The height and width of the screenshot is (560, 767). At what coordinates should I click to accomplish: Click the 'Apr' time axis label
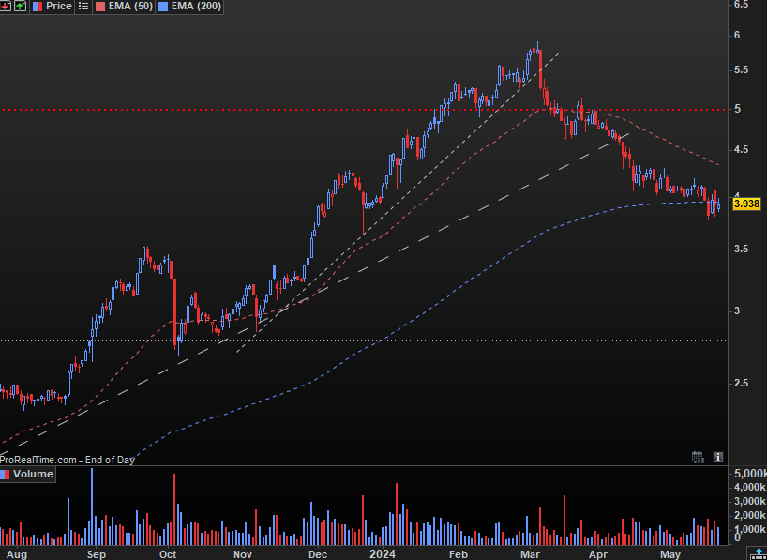(599, 553)
